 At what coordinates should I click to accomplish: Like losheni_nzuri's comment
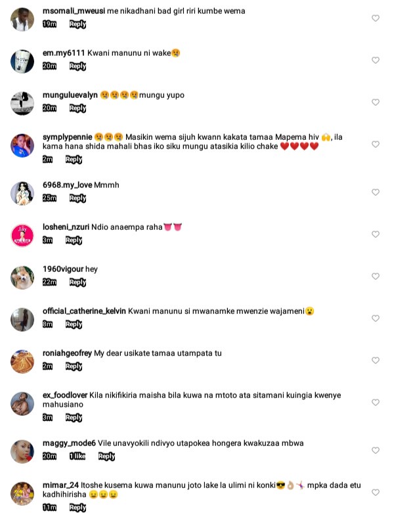(x=376, y=234)
